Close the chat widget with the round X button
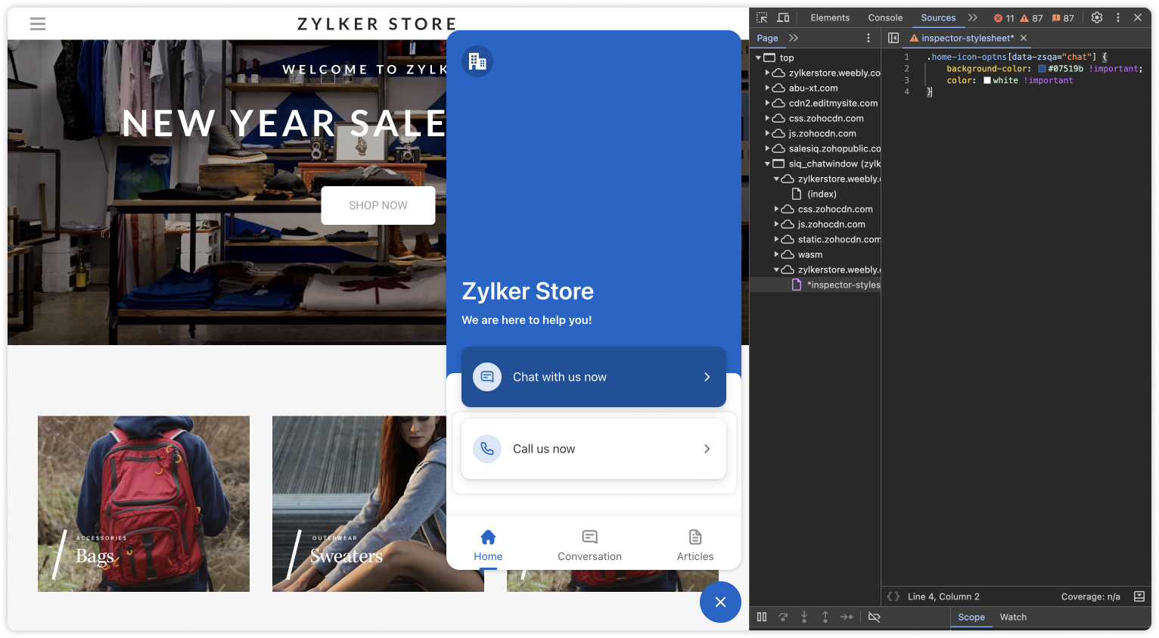This screenshot has height=638, width=1159. pyautogui.click(x=720, y=602)
